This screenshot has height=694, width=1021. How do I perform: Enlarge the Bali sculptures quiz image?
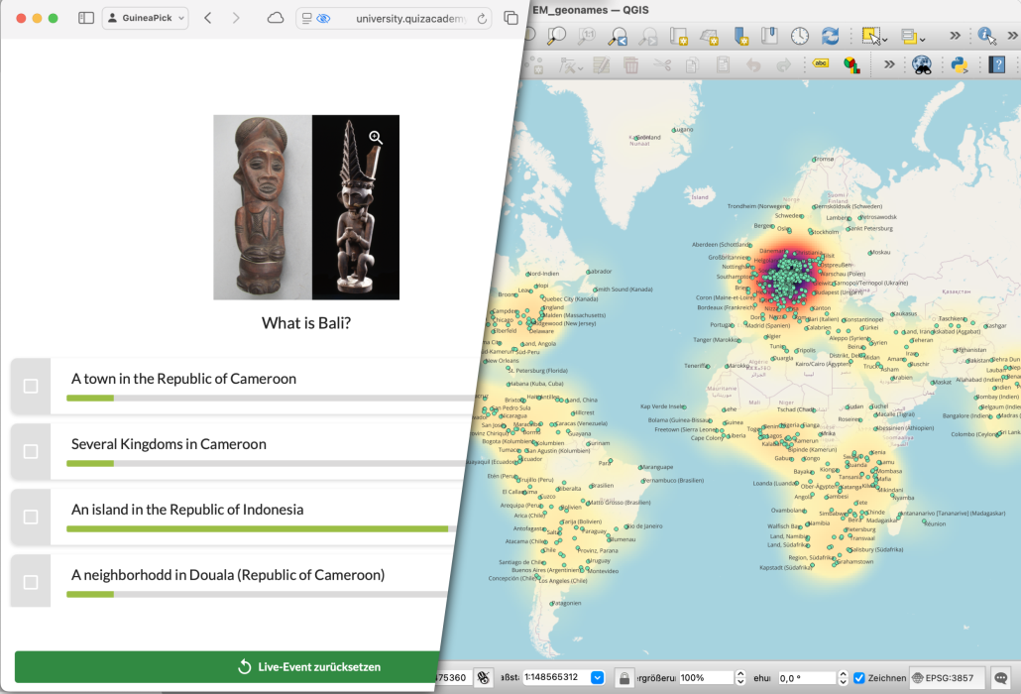pyautogui.click(x=376, y=138)
